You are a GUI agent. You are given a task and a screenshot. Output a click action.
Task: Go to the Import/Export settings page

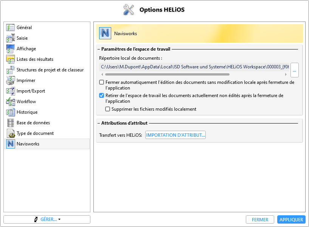31,91
